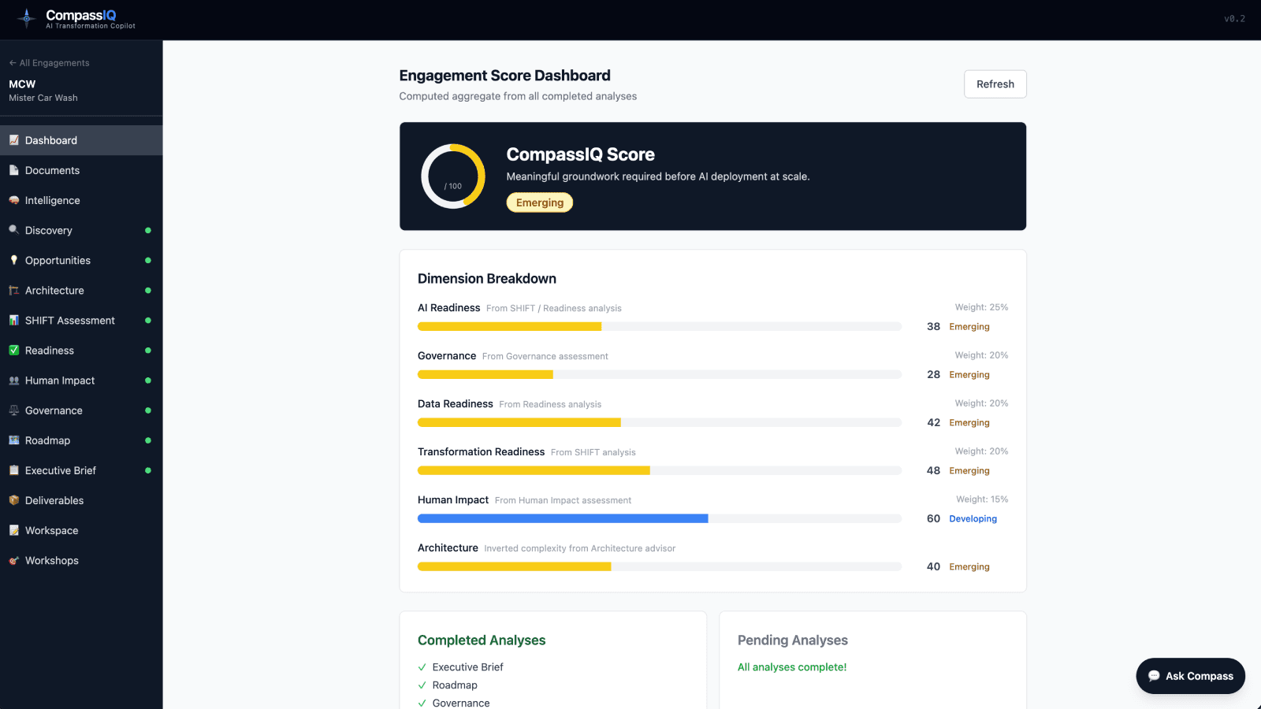Open the Ask Compass chat button
The height and width of the screenshot is (709, 1261).
click(x=1190, y=676)
